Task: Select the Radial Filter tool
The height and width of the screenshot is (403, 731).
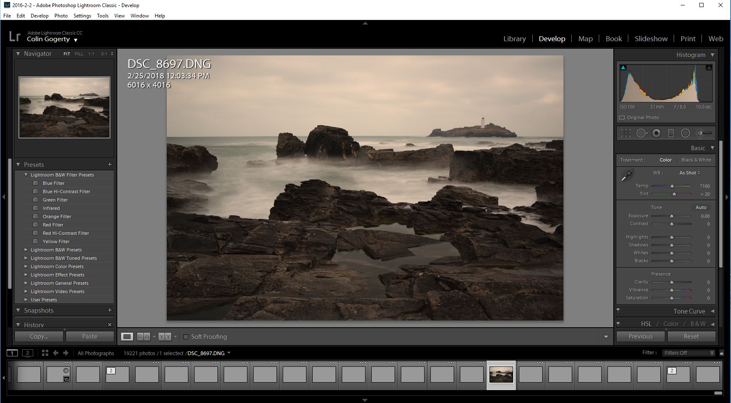Action: click(685, 133)
